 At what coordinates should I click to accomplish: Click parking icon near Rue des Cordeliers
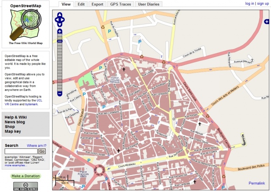click(x=104, y=107)
